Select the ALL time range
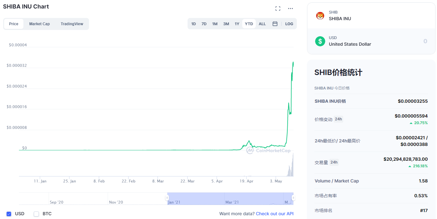Screen dimensions: 437x219 coord(262,24)
